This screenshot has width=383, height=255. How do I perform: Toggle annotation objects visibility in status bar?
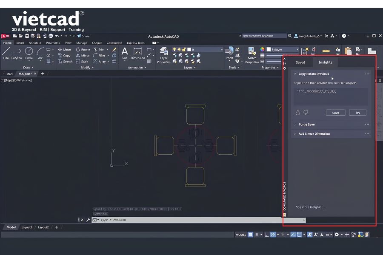tap(309, 235)
